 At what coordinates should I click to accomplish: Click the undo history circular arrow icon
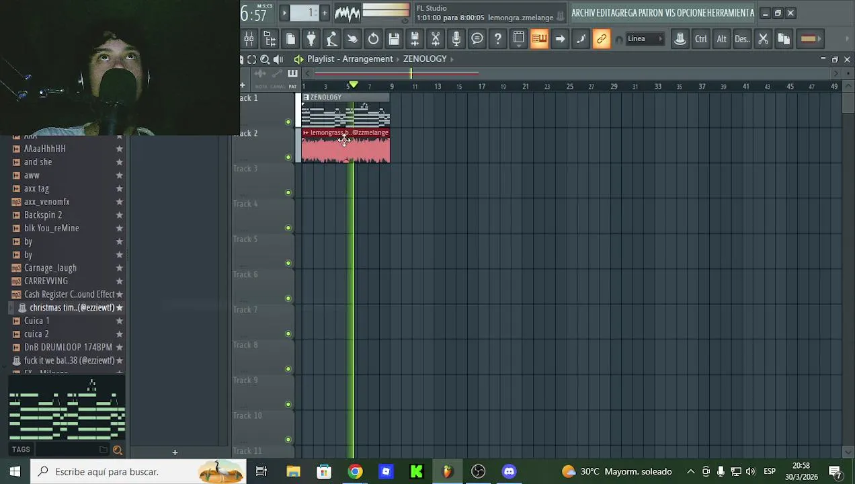pyautogui.click(x=373, y=39)
